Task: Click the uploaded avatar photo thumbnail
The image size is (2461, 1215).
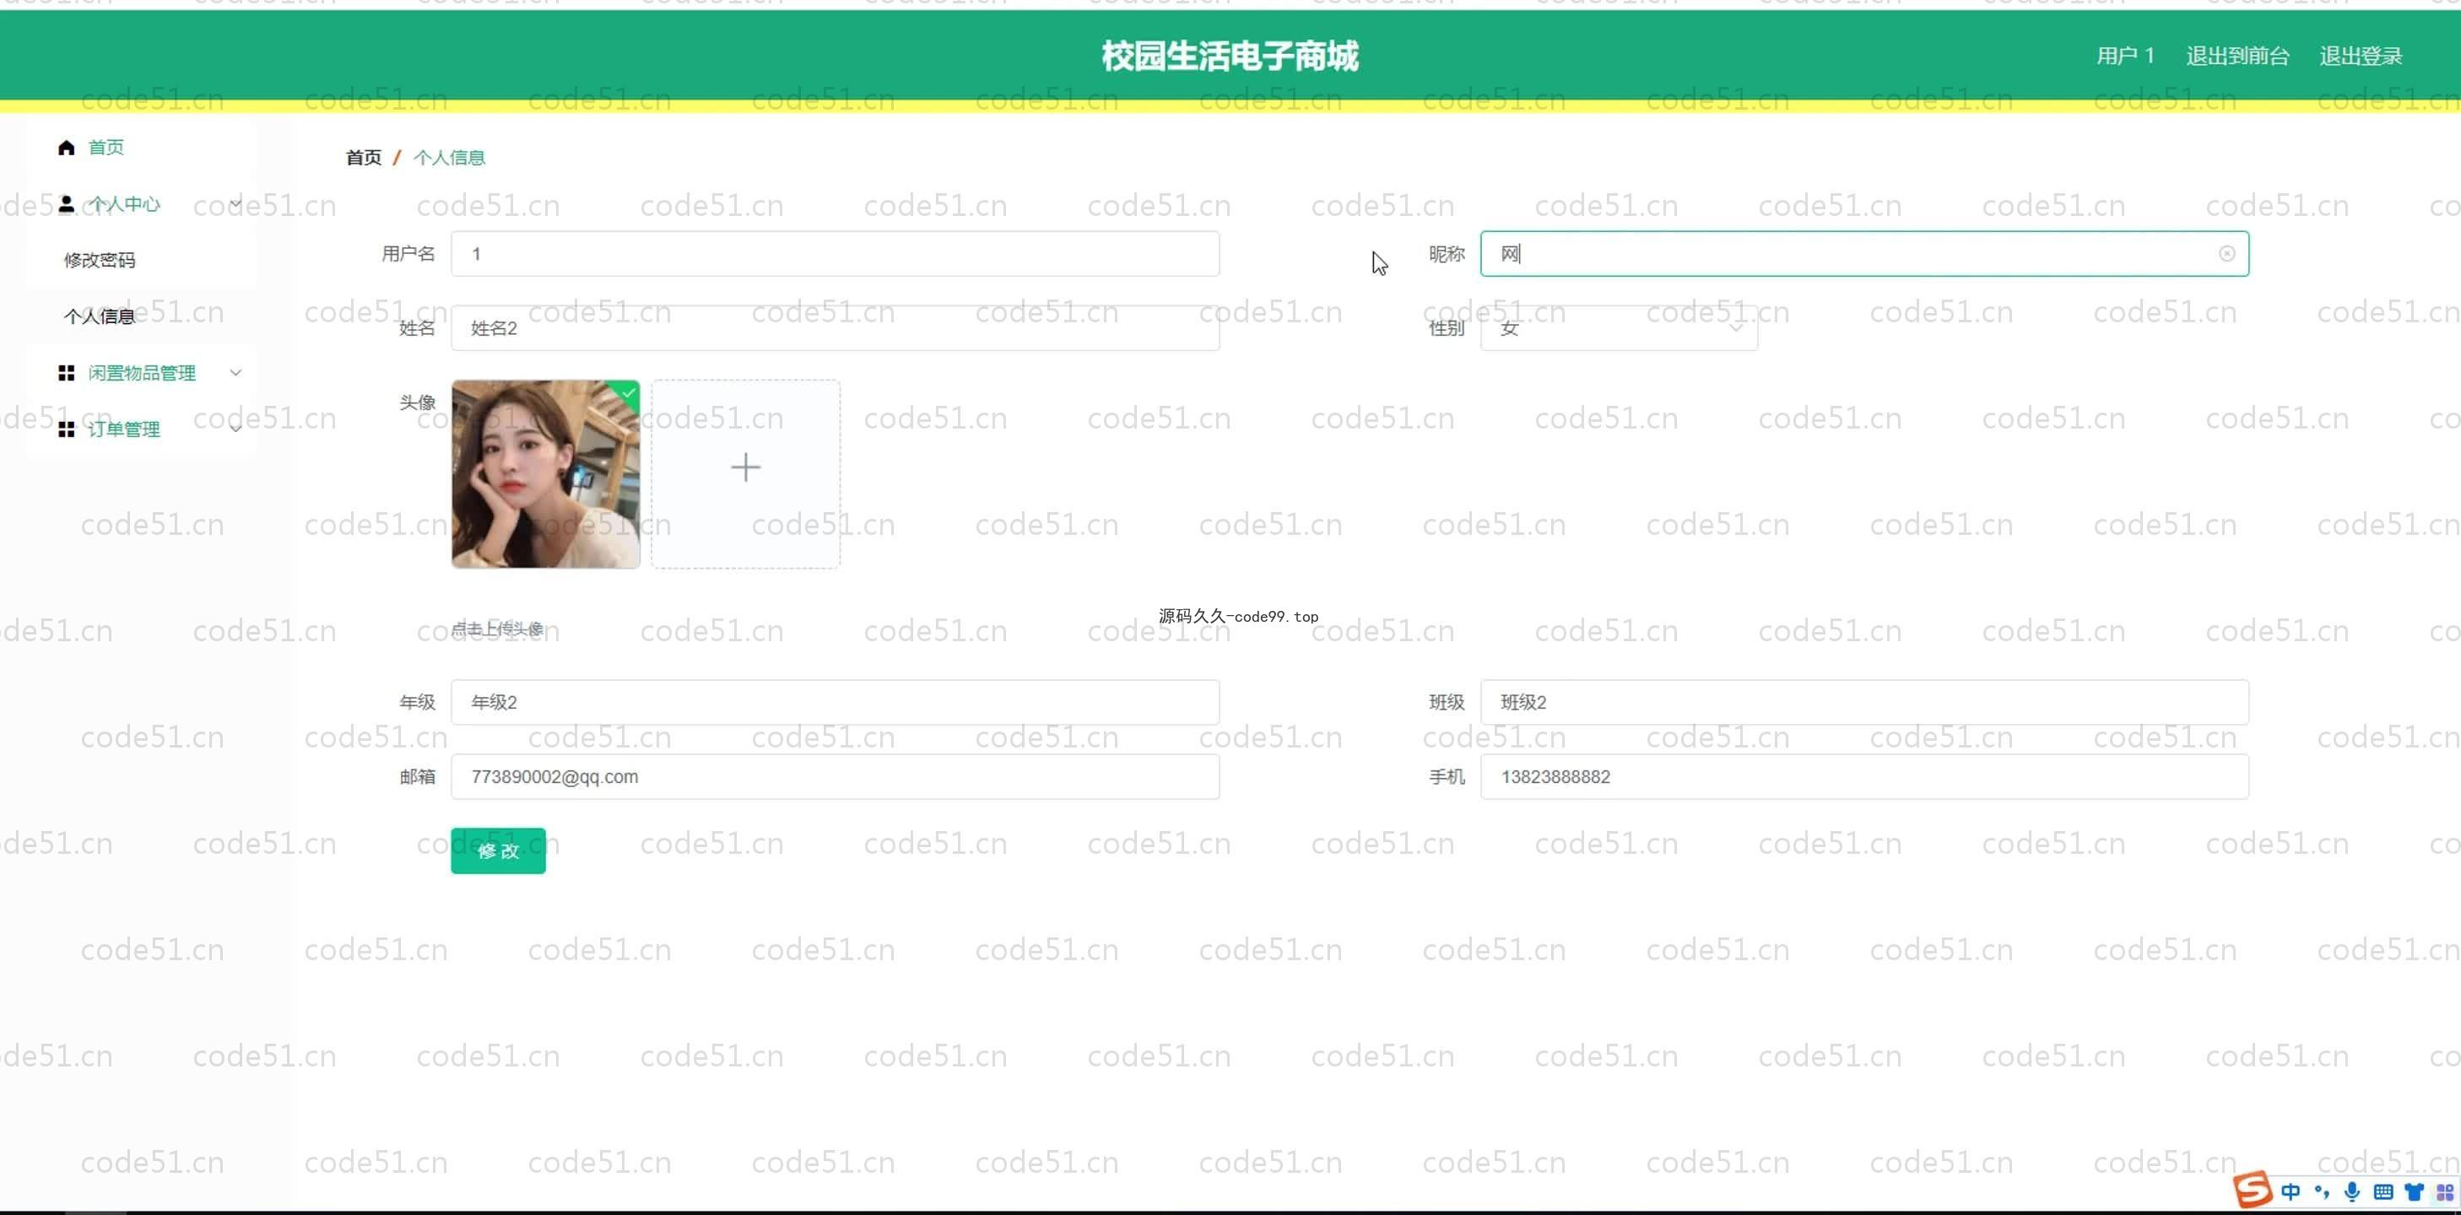Action: [545, 474]
